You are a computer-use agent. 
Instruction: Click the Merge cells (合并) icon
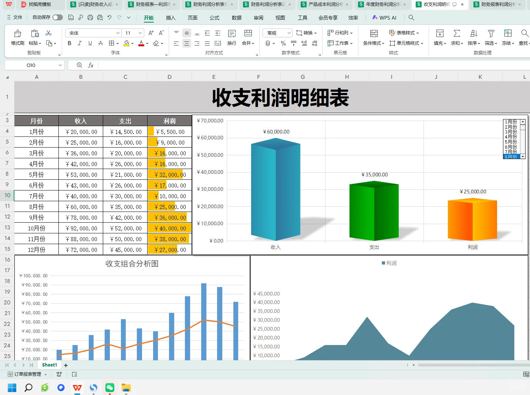[x=248, y=34]
